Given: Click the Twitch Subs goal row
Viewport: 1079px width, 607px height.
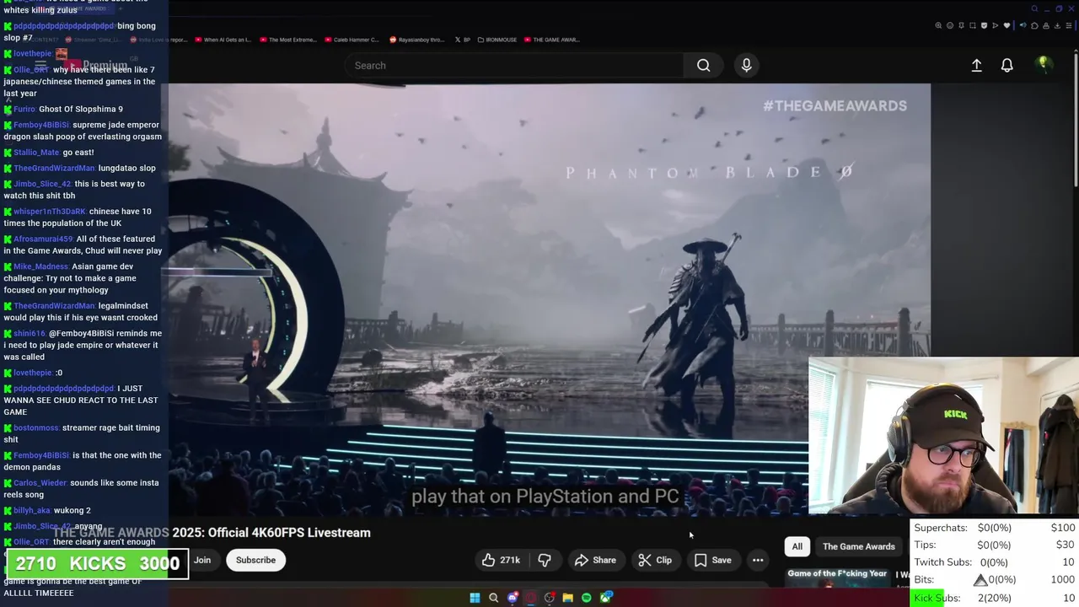Looking at the screenshot, I should [x=995, y=562].
